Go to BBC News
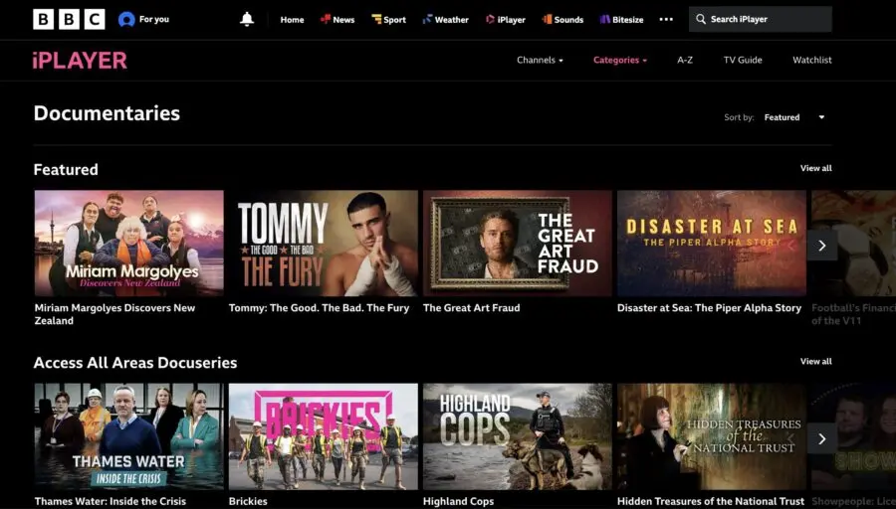Viewport: 896px width, 509px height. pyautogui.click(x=336, y=19)
